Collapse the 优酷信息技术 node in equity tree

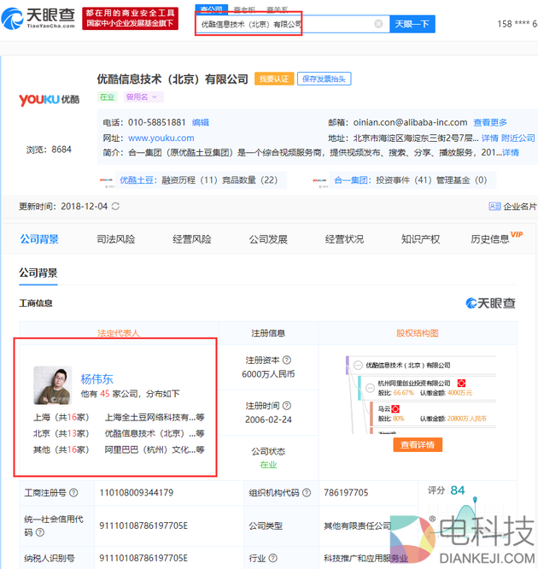(x=359, y=365)
